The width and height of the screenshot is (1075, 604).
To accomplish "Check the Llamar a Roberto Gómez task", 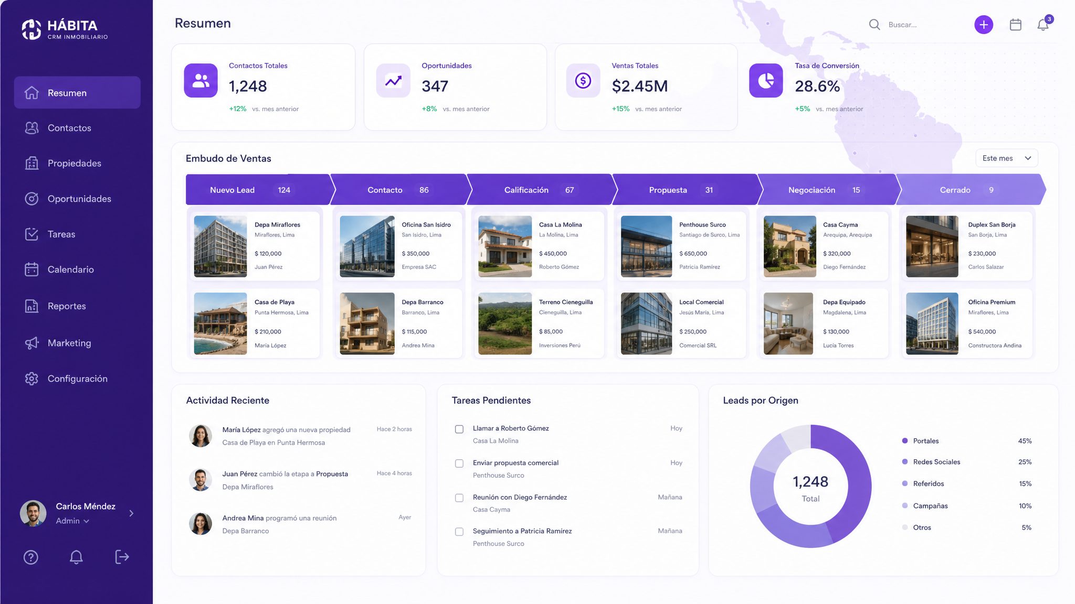I will [459, 429].
